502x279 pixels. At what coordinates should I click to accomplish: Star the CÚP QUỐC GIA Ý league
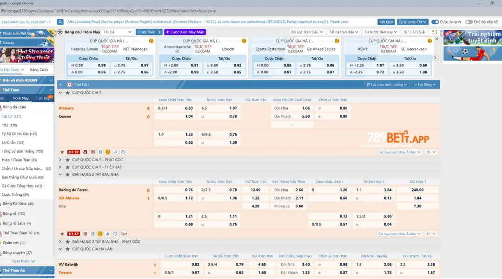(67, 93)
